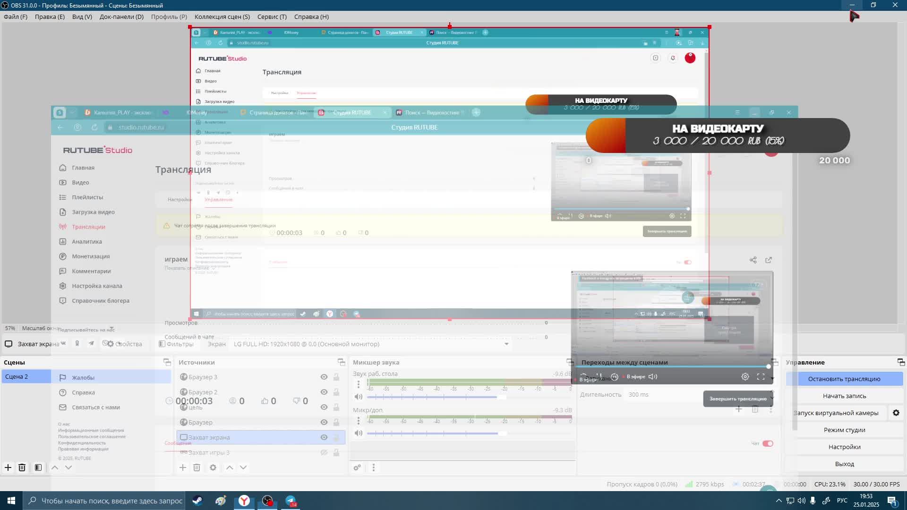Open the Коллекция сцен (S) menu
Screen dimensions: 907x510
[222, 17]
